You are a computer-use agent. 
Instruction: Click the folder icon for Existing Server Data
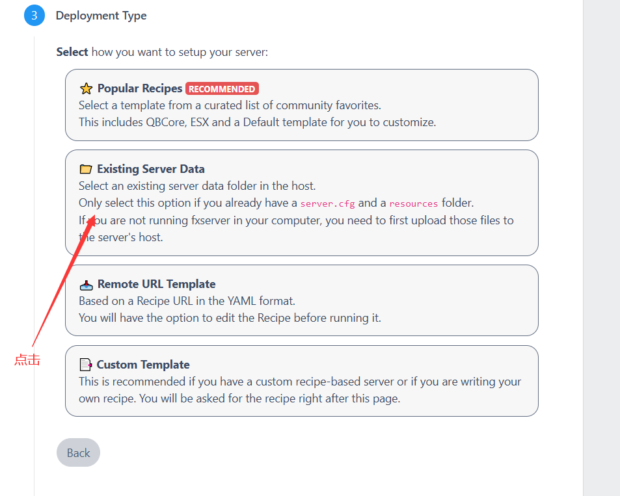[86, 170]
